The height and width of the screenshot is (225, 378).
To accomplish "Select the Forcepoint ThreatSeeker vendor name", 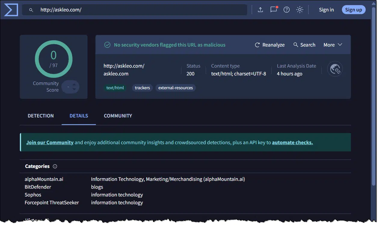I will click(52, 202).
